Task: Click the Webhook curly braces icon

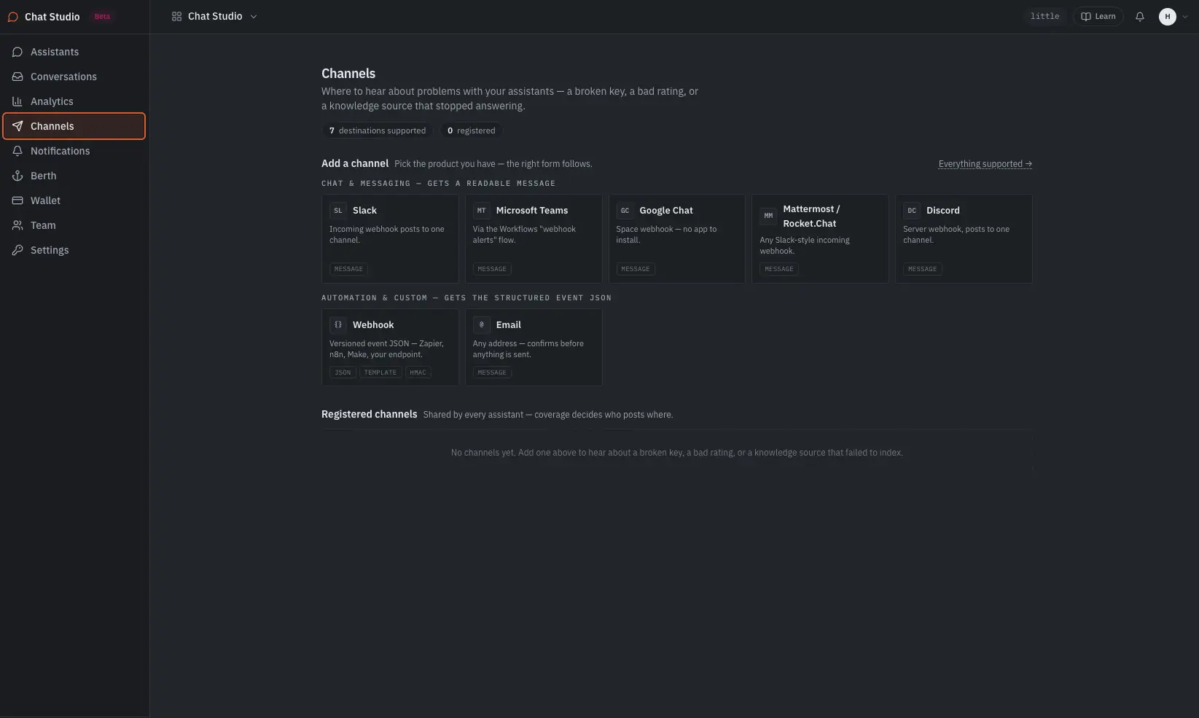Action: click(x=337, y=325)
